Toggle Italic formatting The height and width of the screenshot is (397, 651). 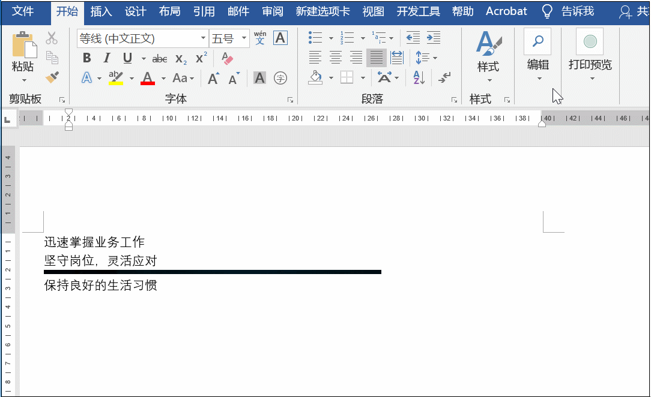pos(107,58)
